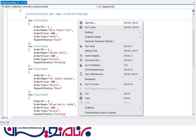Click the Go To View icon
Screen dimensions: 196x138
(x=81, y=27)
